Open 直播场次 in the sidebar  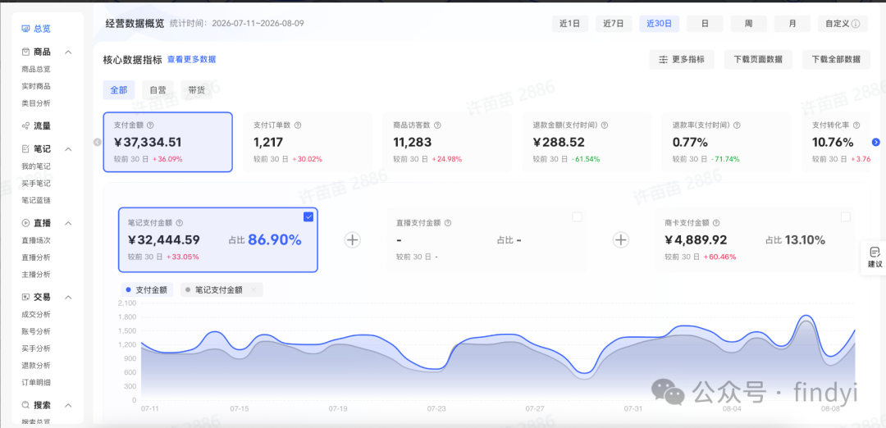[36, 240]
